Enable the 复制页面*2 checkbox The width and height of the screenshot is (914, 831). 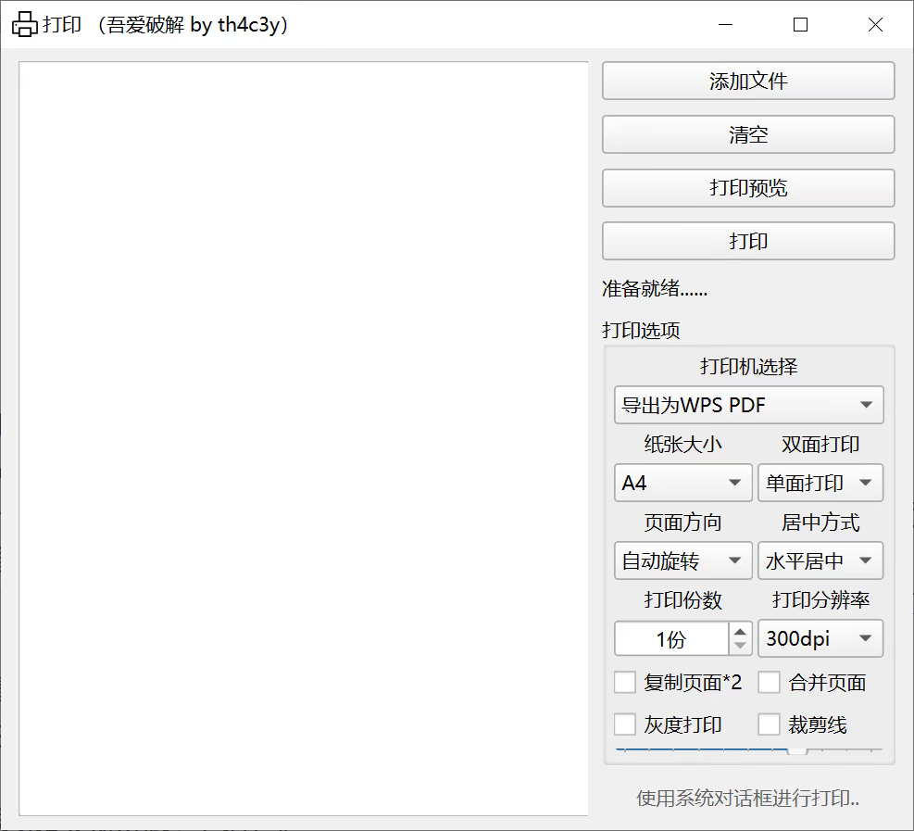click(x=625, y=683)
